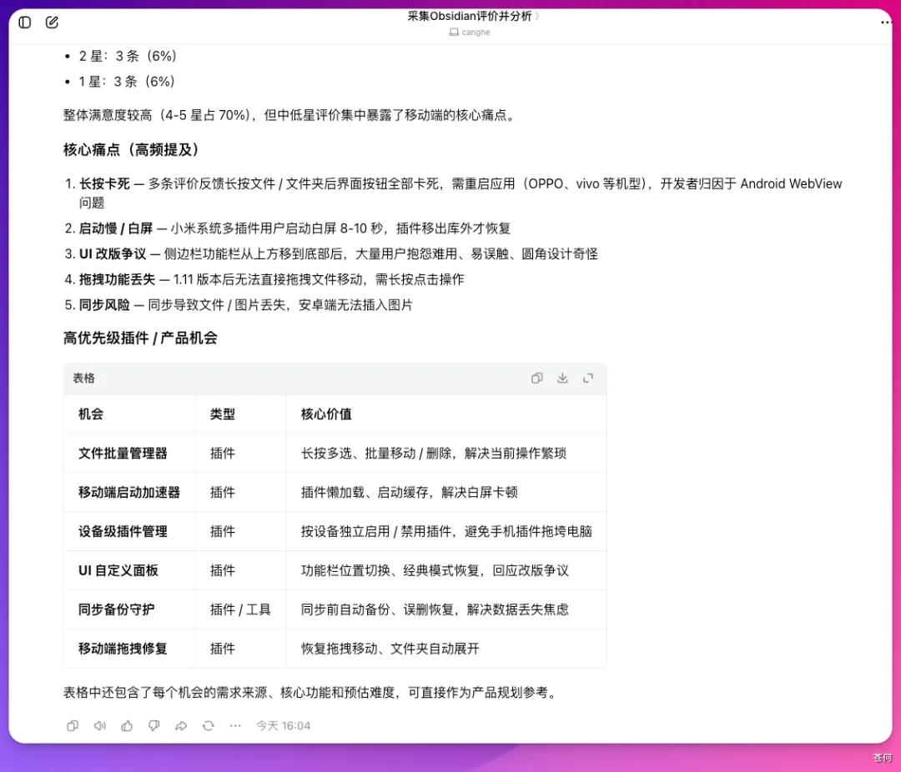Click the 高优先级插件 / 产品机会 heading

point(140,338)
